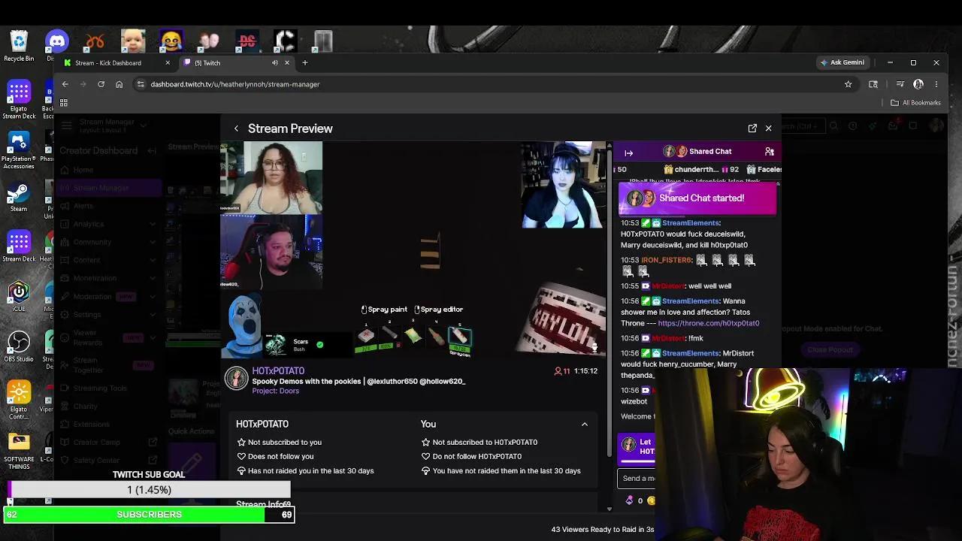
Task: Open the Project: Doors category link
Action: (275, 391)
